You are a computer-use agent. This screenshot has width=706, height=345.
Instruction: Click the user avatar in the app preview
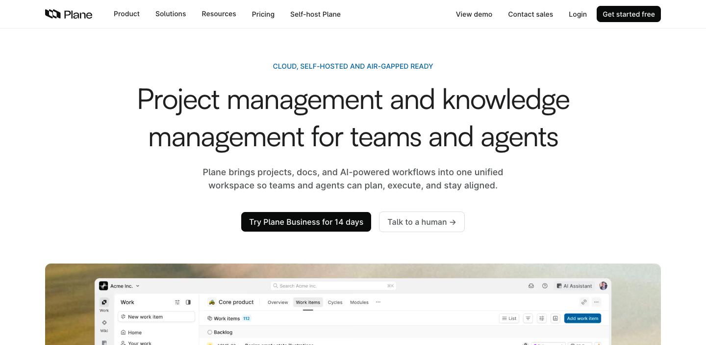603,286
